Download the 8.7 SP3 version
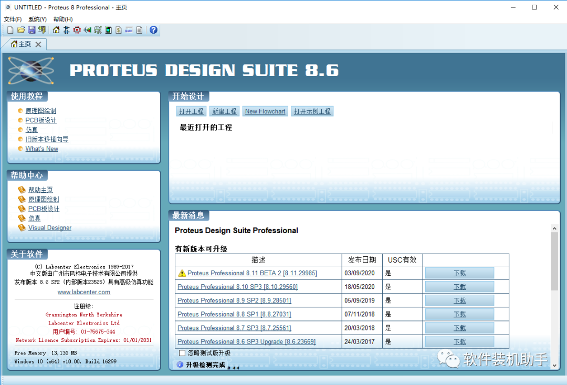567x385 pixels. pos(459,328)
